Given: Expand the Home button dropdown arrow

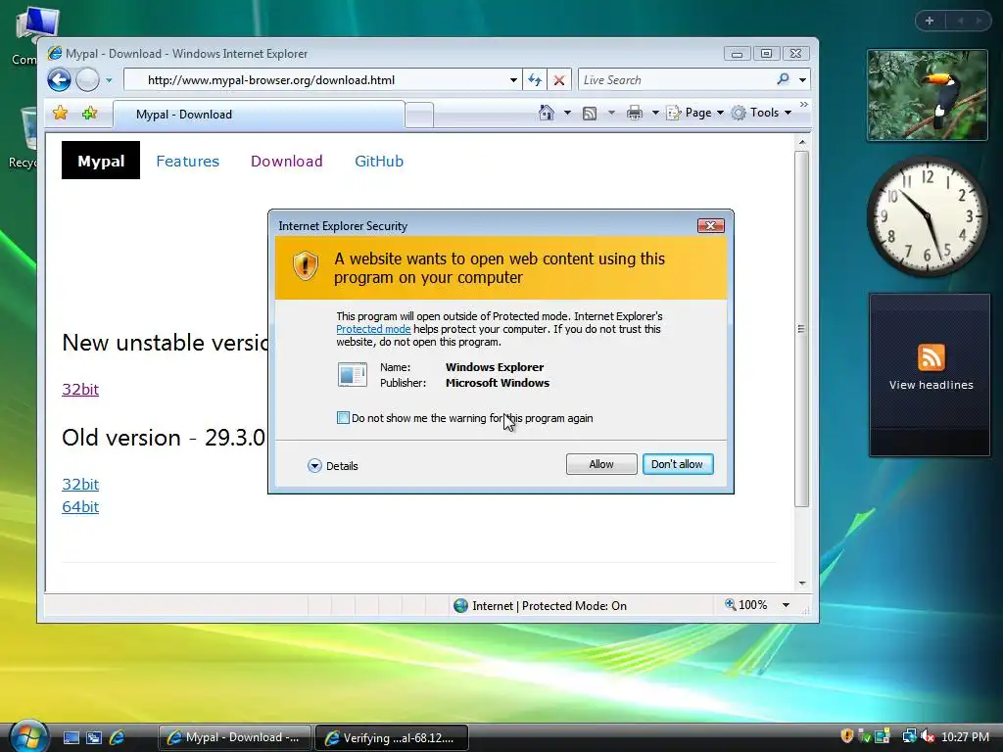Looking at the screenshot, I should click(x=567, y=114).
